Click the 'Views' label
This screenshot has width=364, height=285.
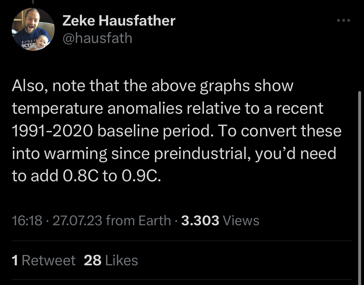pyautogui.click(x=241, y=220)
